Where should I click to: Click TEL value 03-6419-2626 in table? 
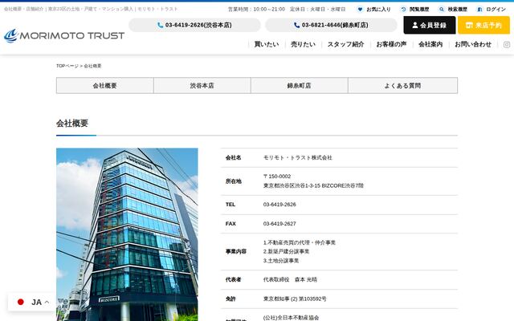pos(279,205)
